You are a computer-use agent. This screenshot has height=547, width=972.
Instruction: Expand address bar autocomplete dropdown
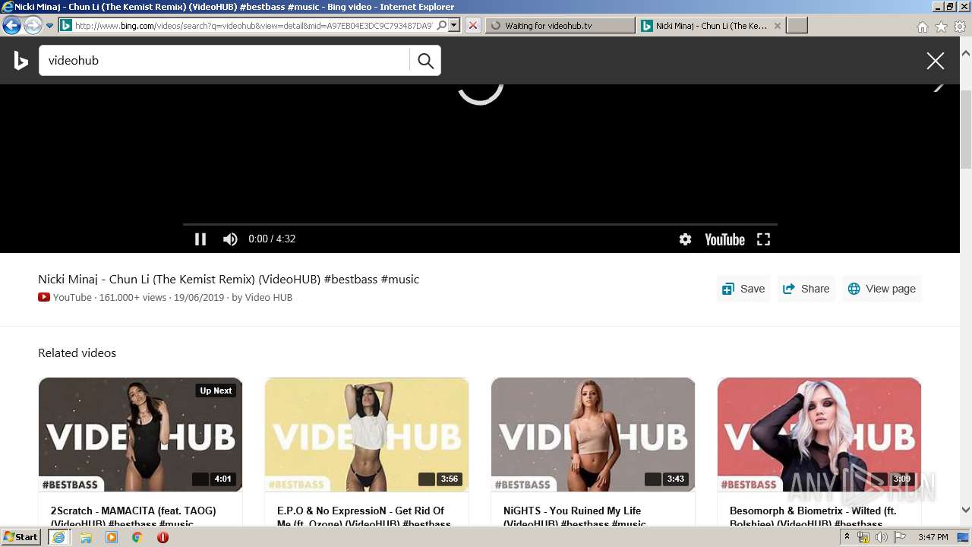(x=454, y=25)
